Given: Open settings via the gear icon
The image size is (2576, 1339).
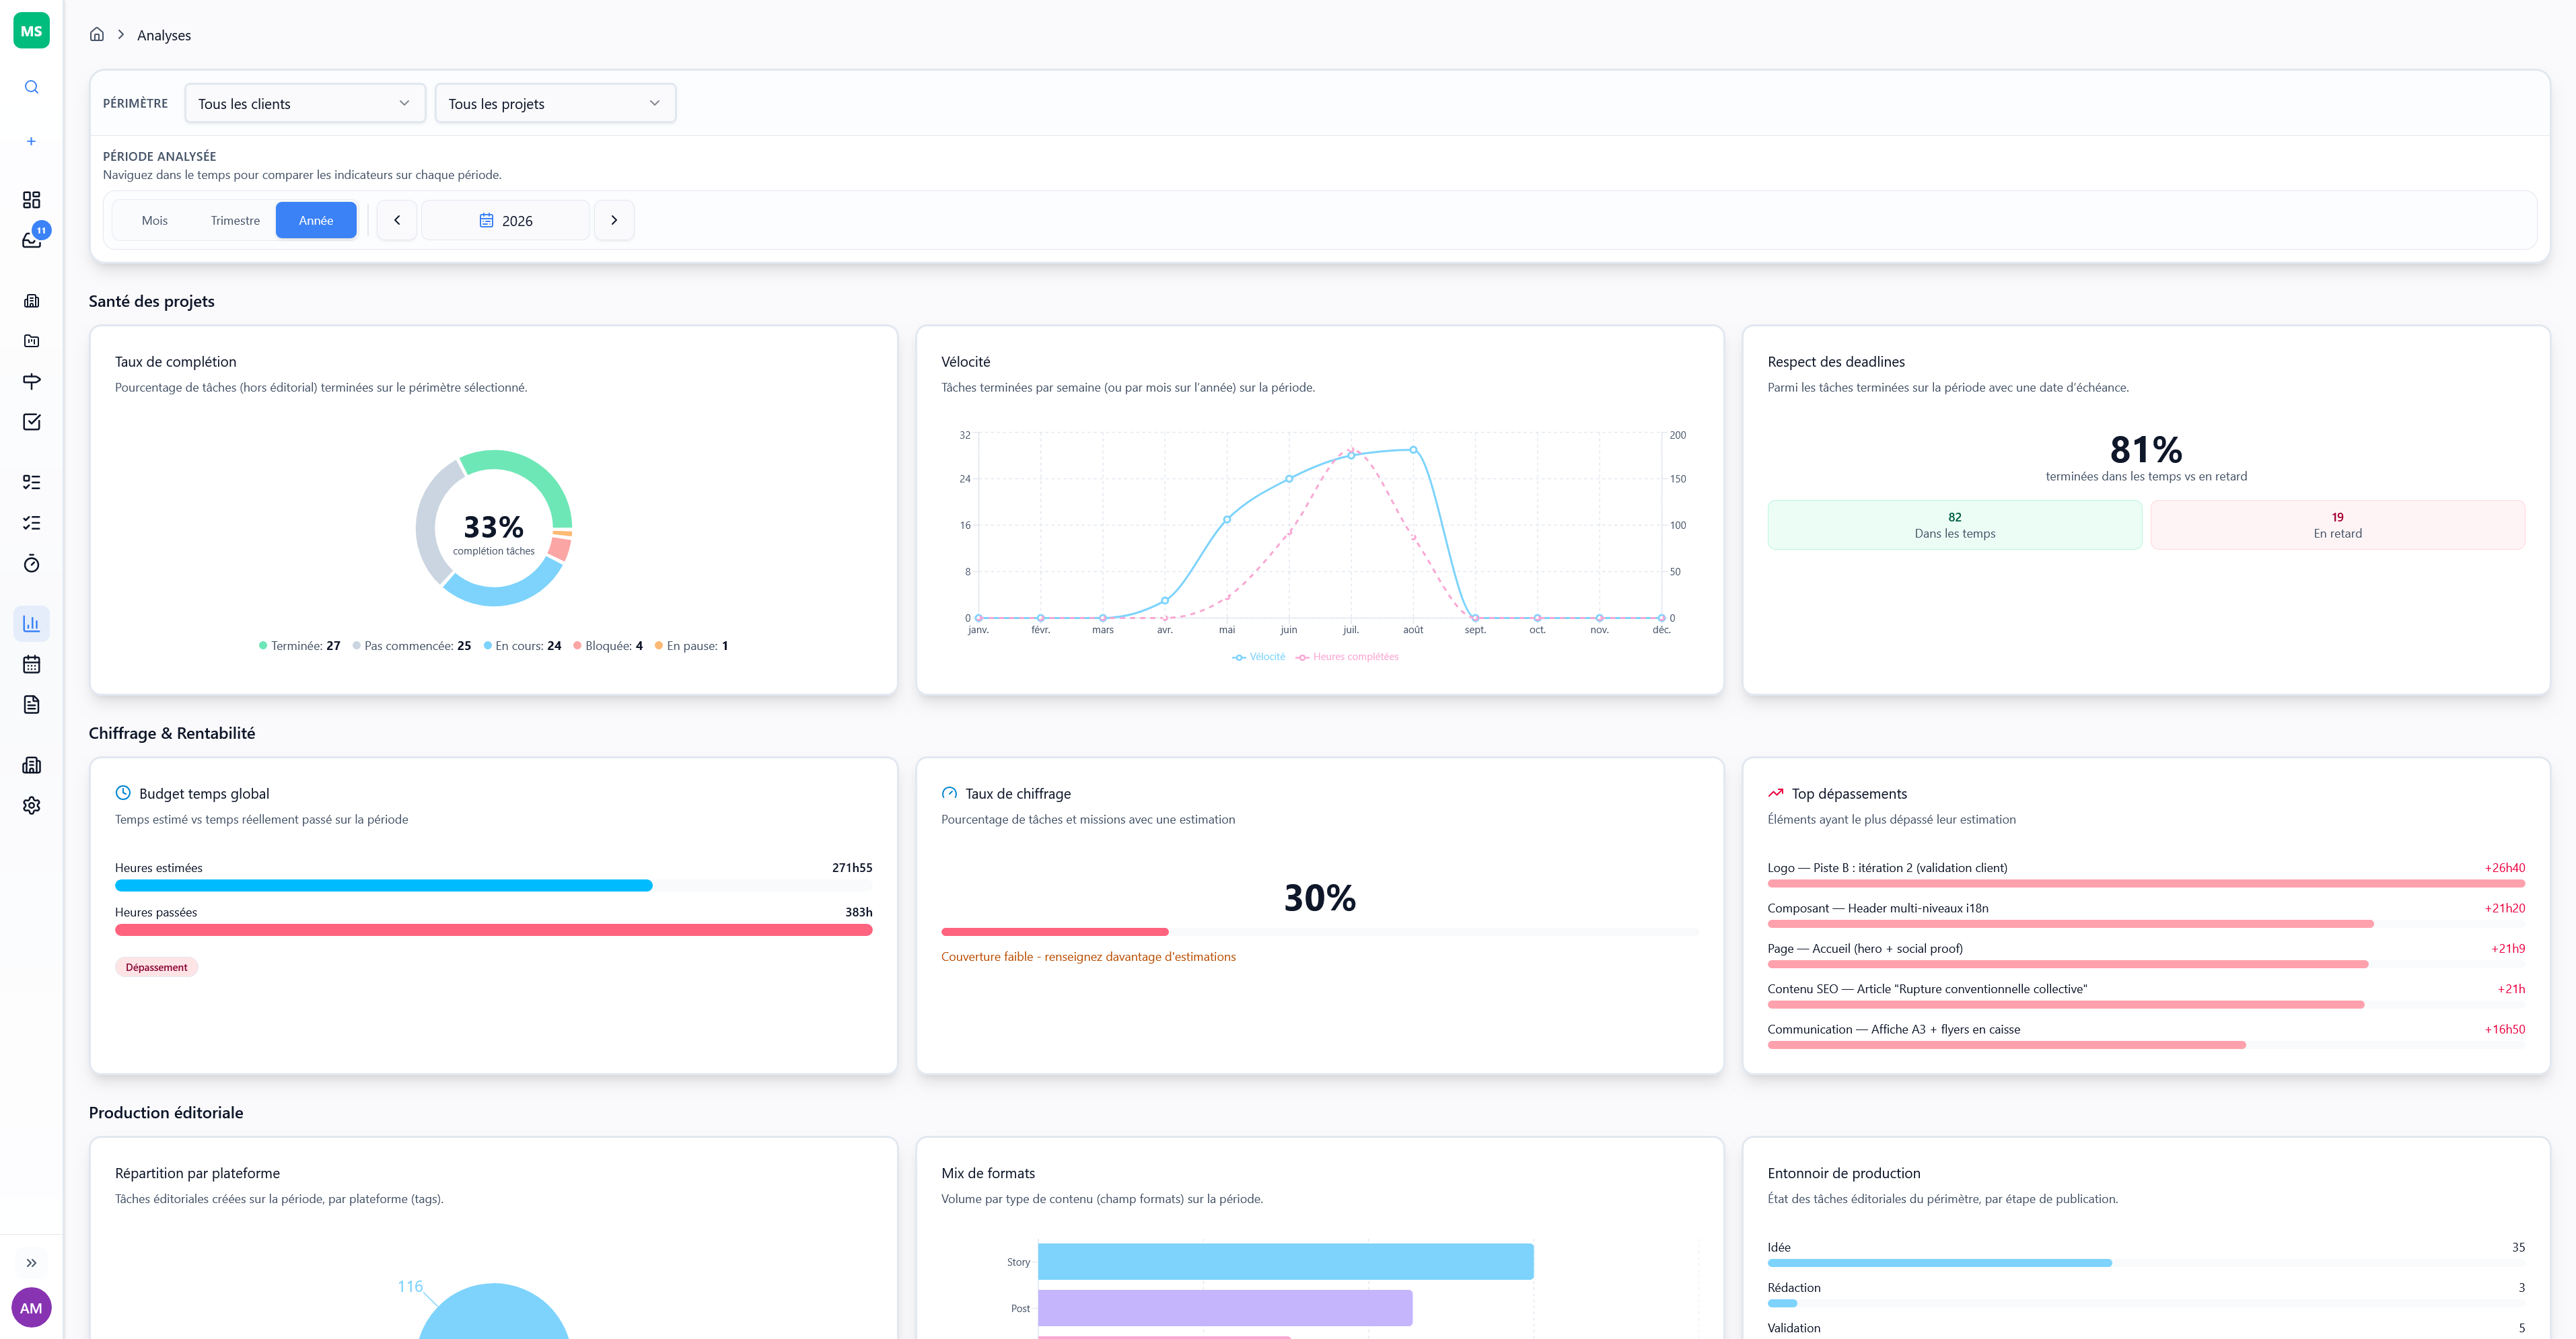Looking at the screenshot, I should [31, 806].
